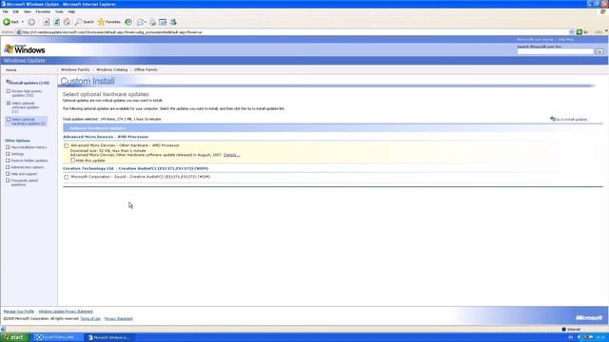The width and height of the screenshot is (609, 342).
Task: Click the page icon in address bar
Action: click(19, 32)
